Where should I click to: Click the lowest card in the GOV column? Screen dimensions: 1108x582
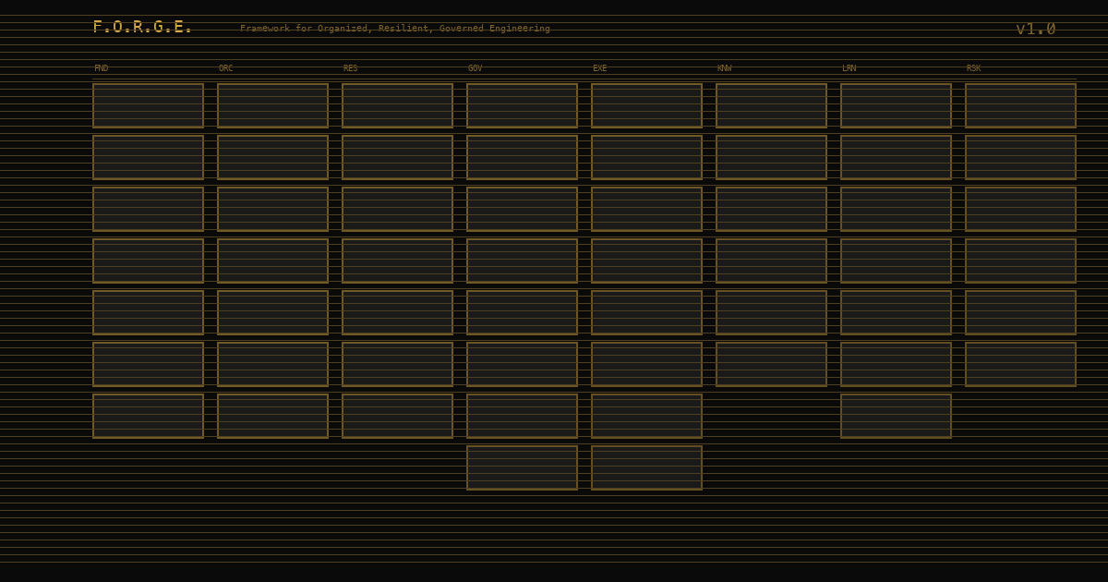(x=522, y=467)
